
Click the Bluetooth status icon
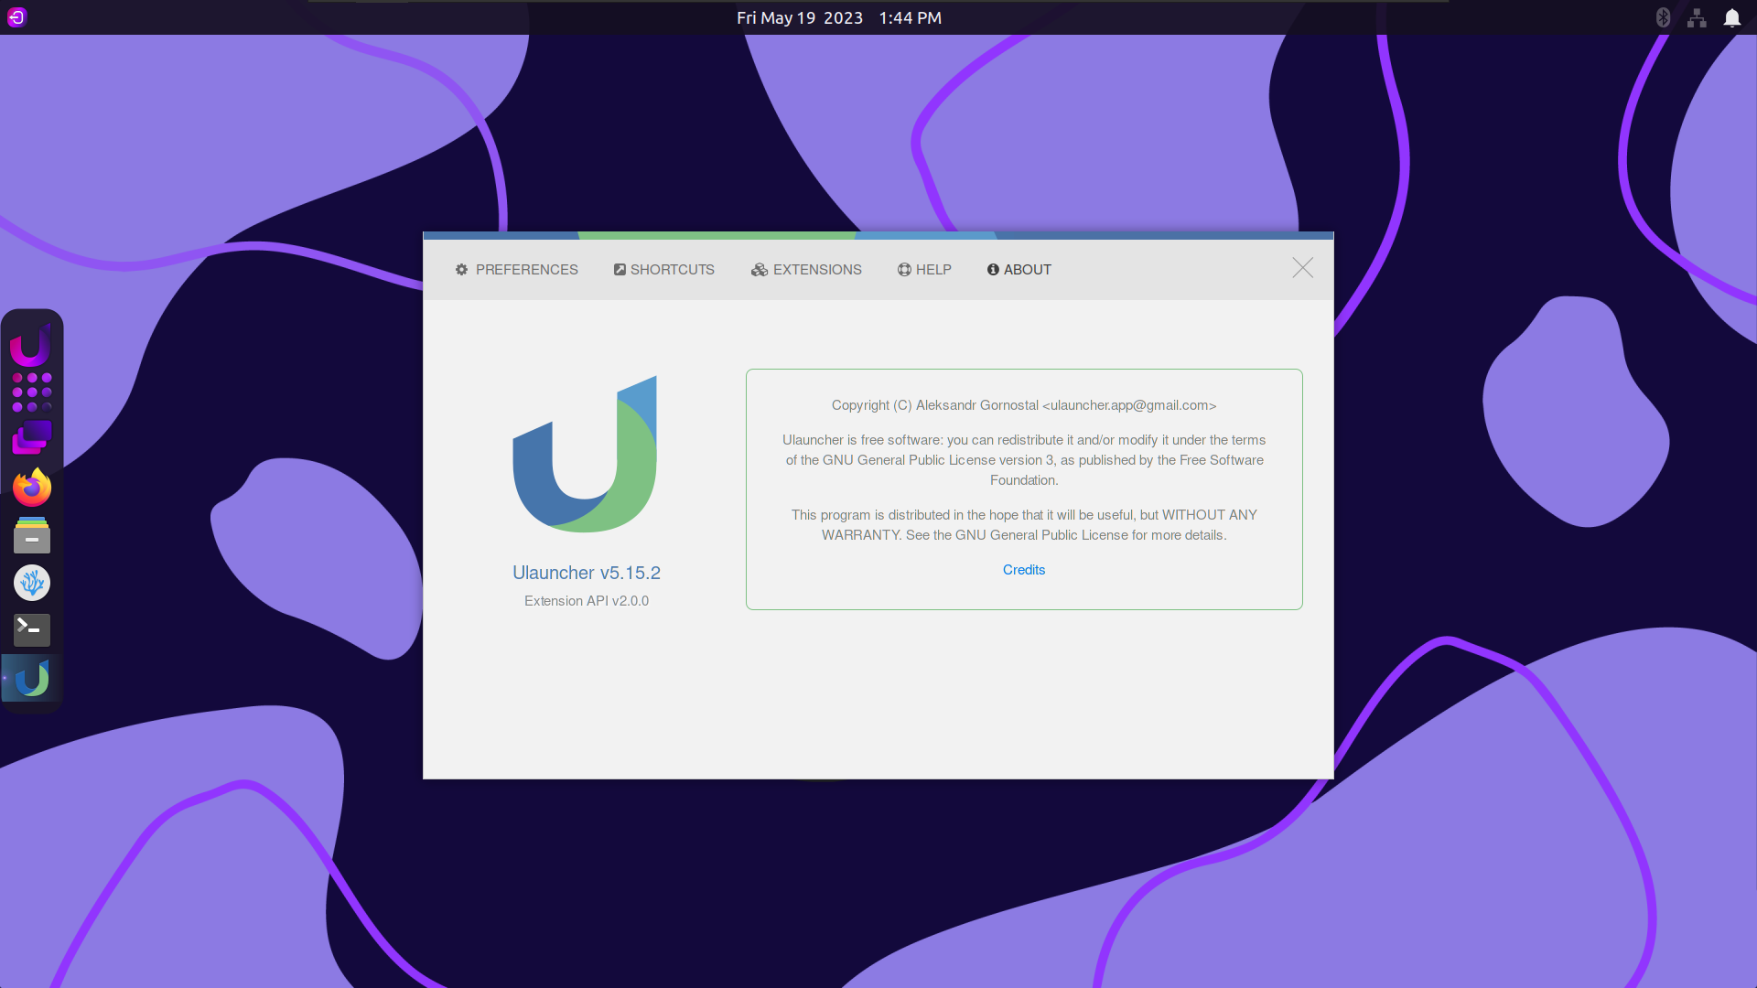click(1663, 16)
